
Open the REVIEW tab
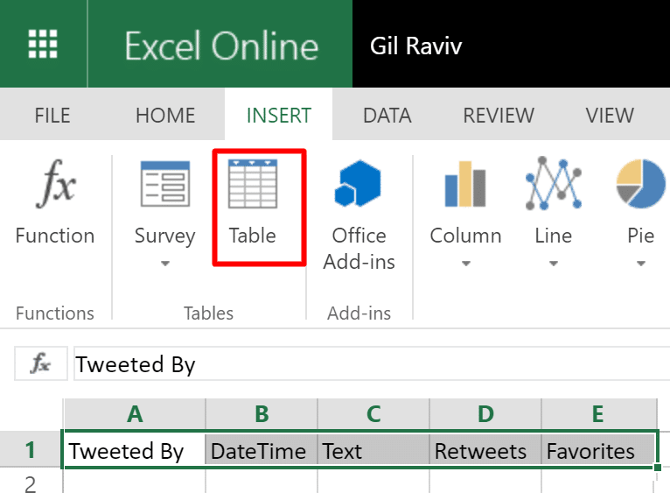tap(499, 115)
